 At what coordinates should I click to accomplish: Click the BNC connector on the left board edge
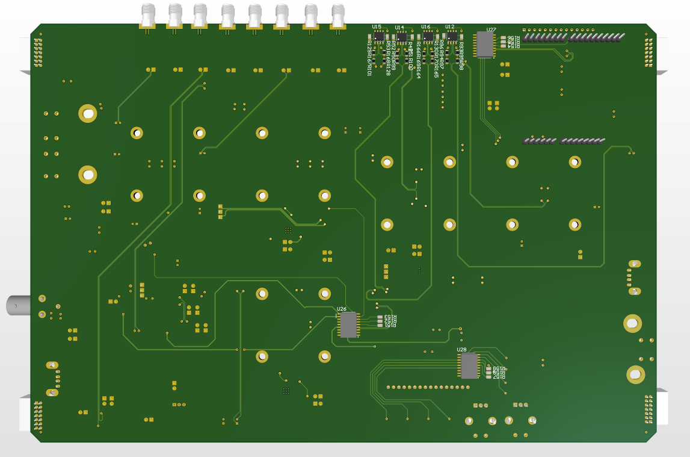(x=19, y=305)
